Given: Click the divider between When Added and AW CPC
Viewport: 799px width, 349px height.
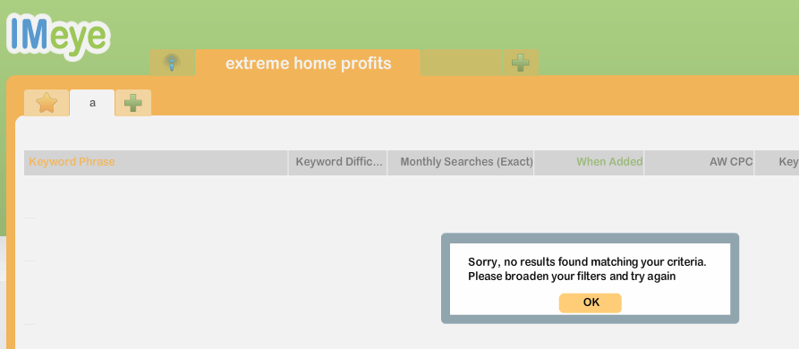Looking at the screenshot, I should pos(644,163).
